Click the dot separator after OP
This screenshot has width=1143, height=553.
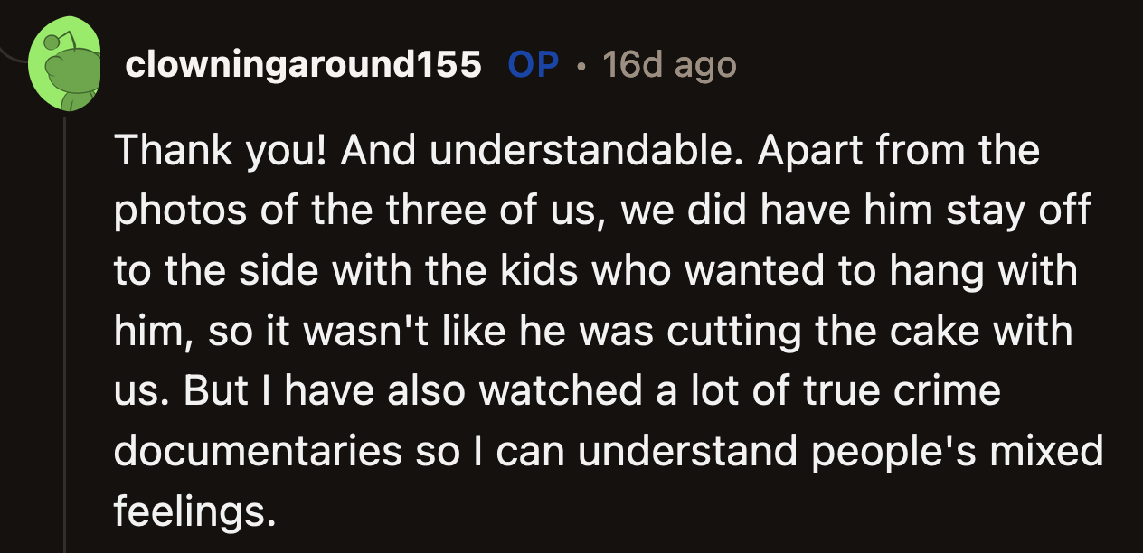click(579, 65)
